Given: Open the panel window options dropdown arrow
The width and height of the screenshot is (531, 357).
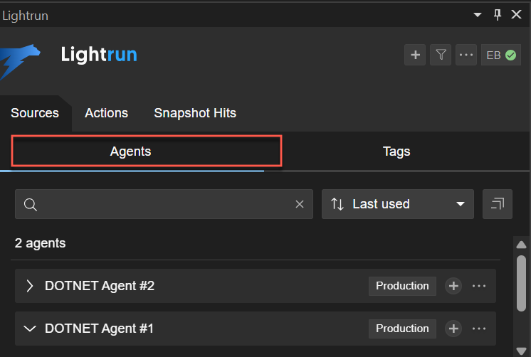Looking at the screenshot, I should click(x=478, y=14).
